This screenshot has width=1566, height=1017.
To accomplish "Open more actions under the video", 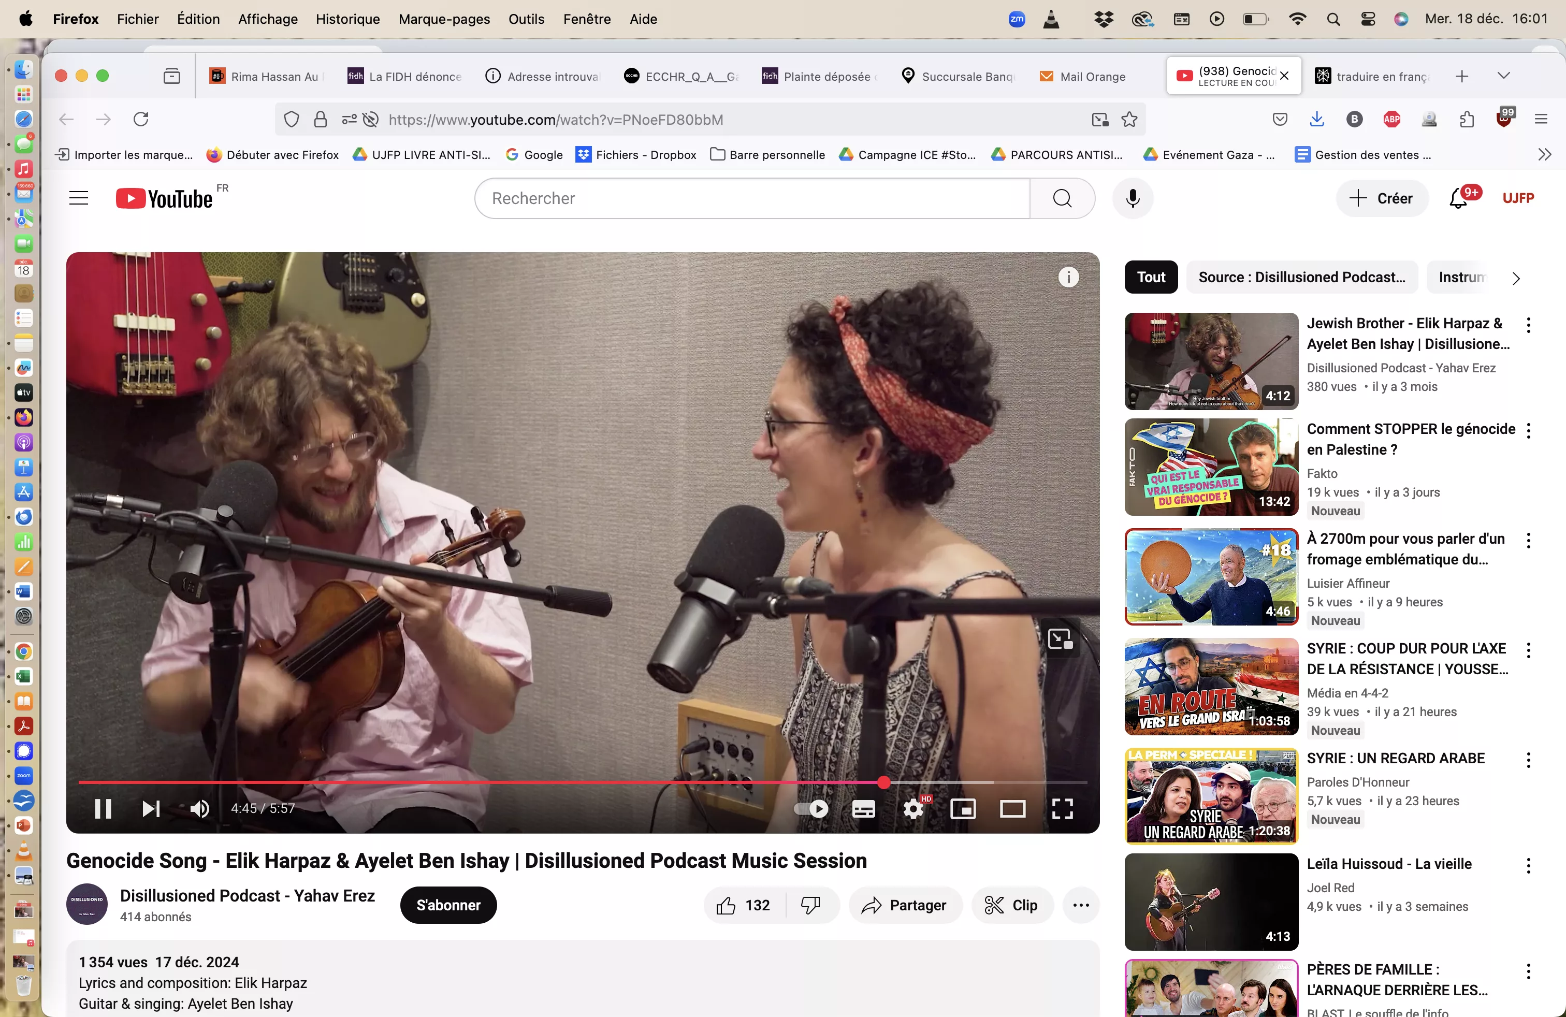I will (x=1080, y=905).
